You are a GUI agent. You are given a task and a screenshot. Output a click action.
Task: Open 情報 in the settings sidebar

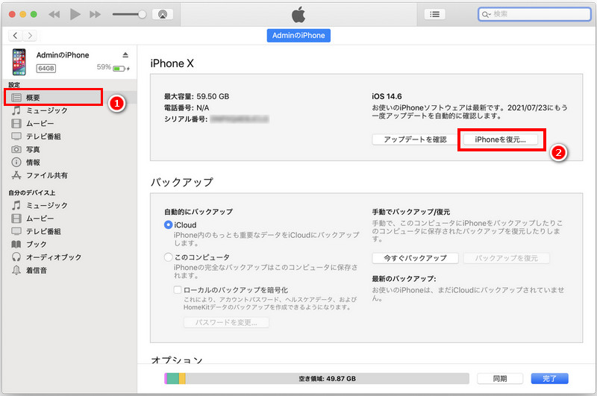(26, 163)
